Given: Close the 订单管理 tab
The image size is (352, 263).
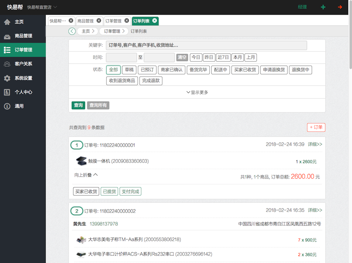Looking at the screenshot, I should 127,21.
